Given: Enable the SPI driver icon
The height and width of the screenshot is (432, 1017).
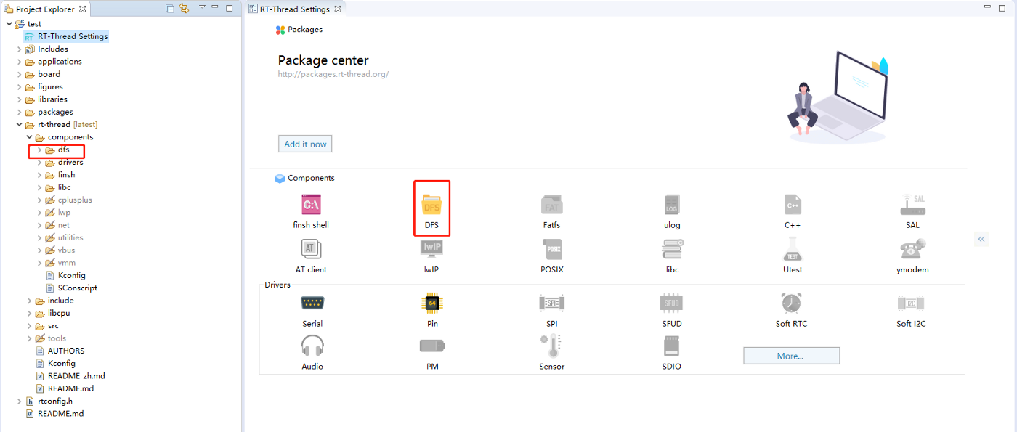Looking at the screenshot, I should pos(551,303).
